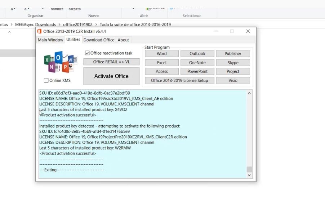Click the Office apps suite logo image

tap(61, 62)
